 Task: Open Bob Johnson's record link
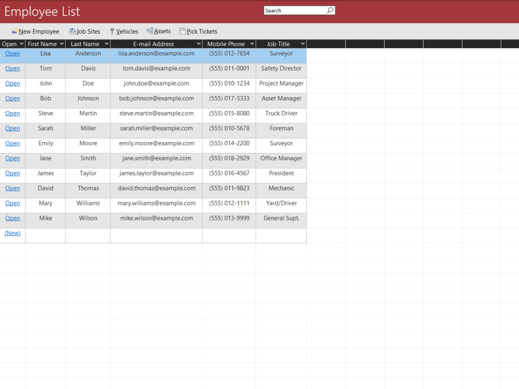click(12, 98)
